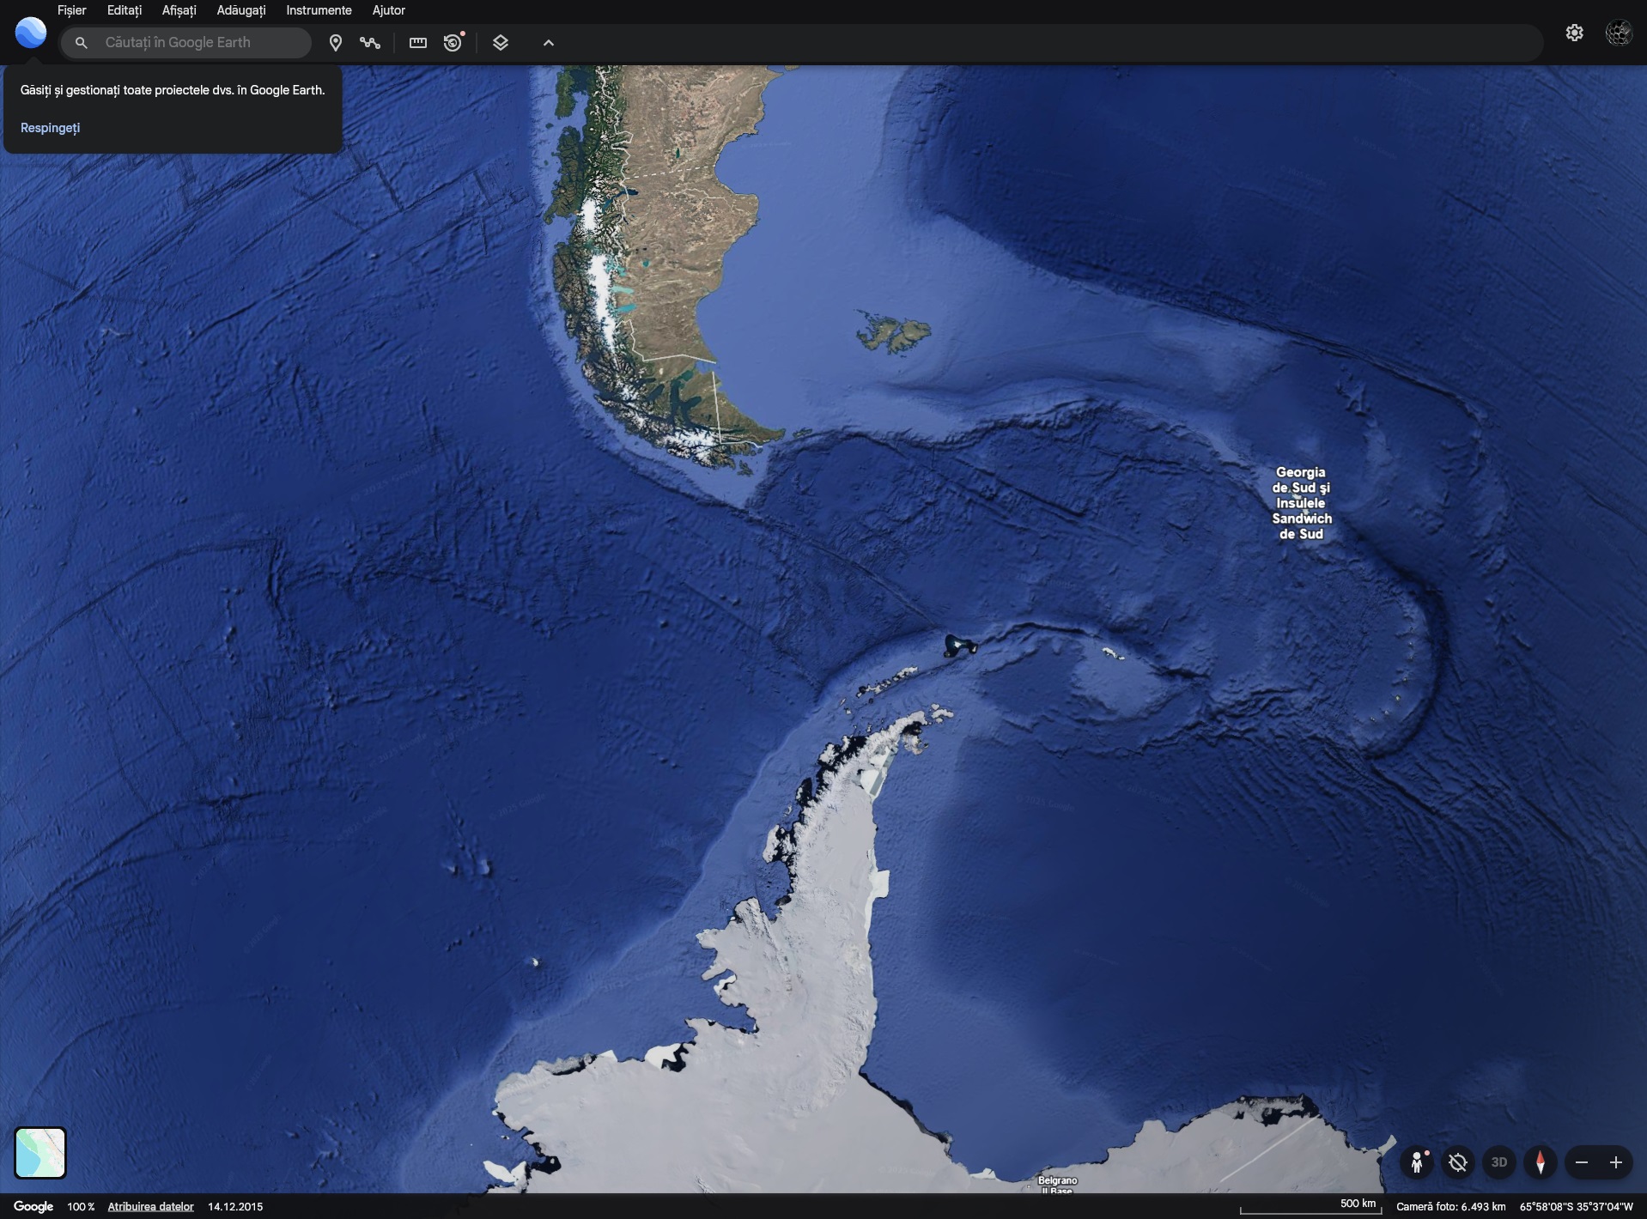
Task: Switch map style using the thumbnail
Action: click(x=40, y=1153)
